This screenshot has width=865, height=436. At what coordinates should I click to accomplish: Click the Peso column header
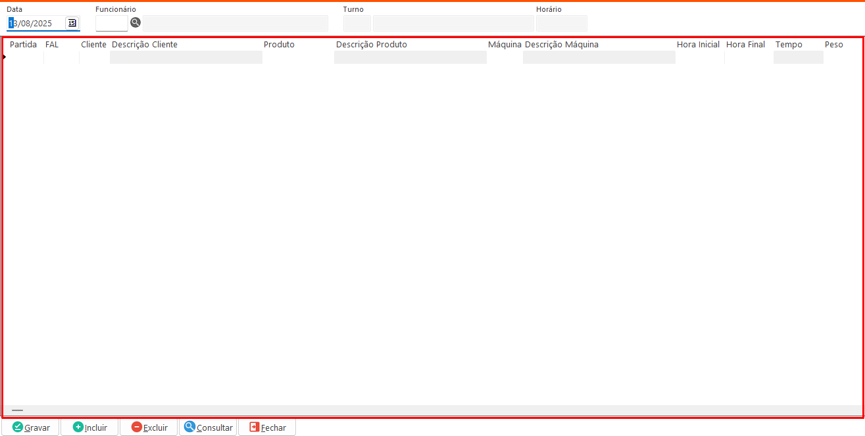coord(833,45)
